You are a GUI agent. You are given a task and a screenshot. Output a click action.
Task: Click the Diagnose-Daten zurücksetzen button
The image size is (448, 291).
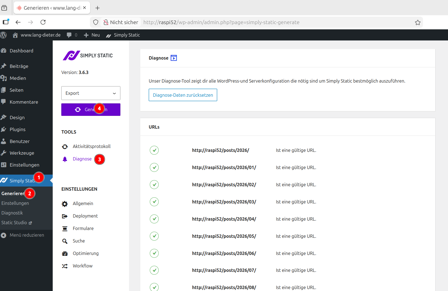[x=183, y=95]
